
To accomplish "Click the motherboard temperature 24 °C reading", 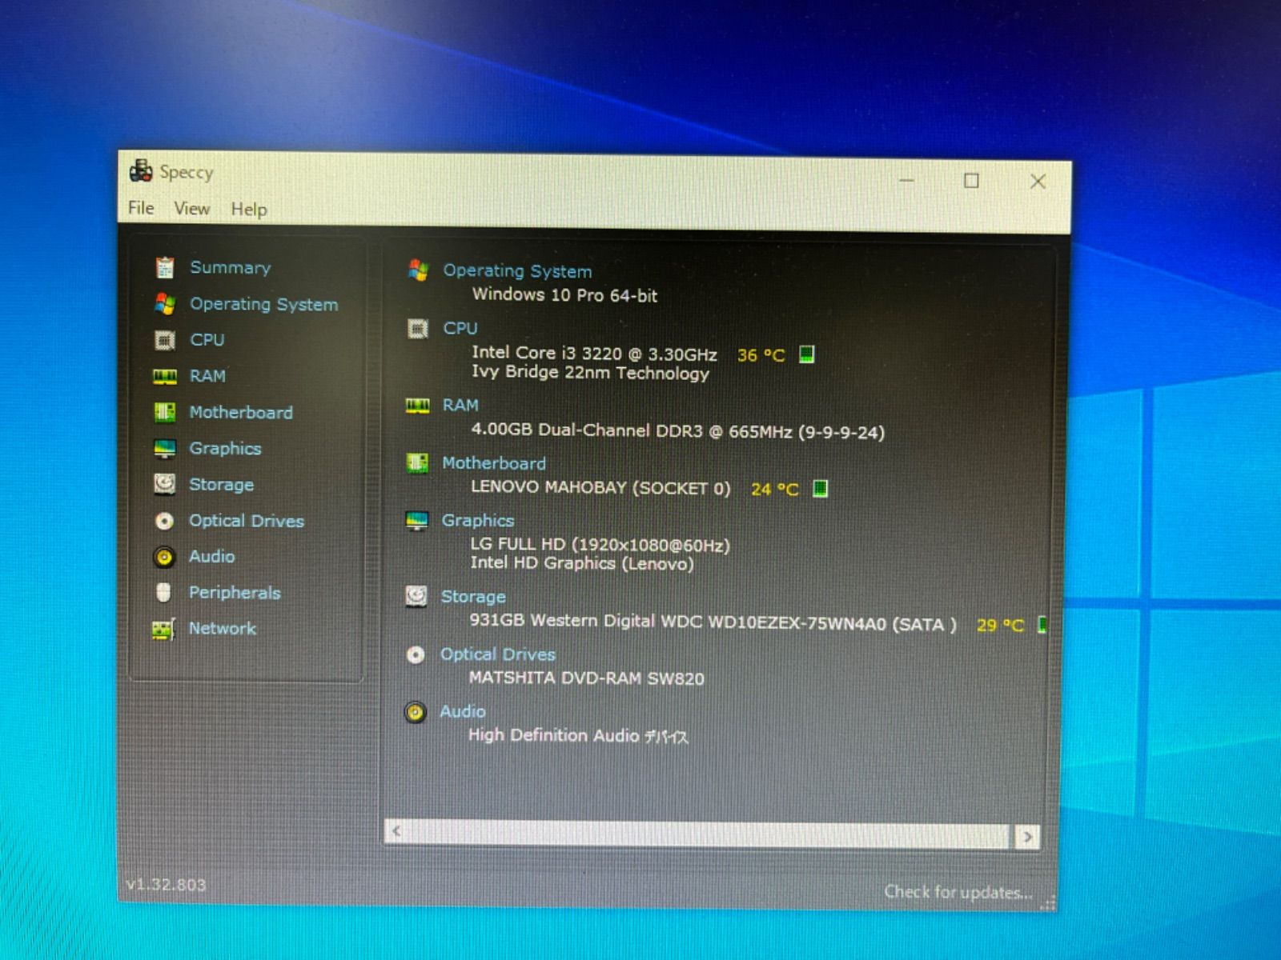I will [774, 489].
